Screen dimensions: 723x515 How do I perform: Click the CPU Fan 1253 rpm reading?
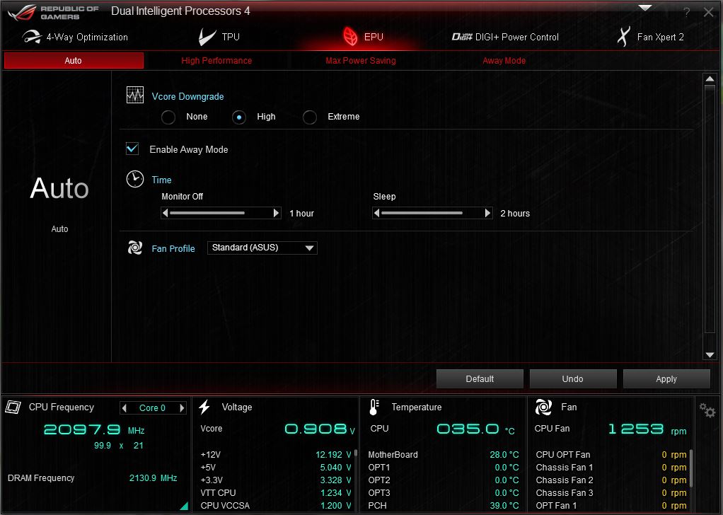tap(647, 429)
